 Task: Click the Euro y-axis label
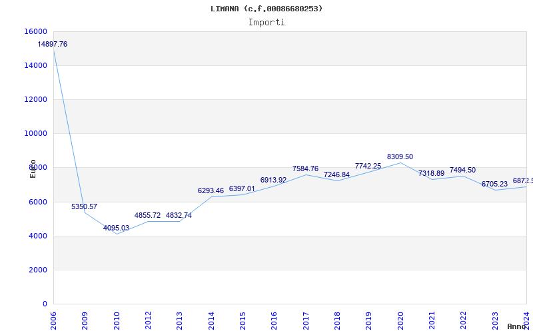[33, 169]
